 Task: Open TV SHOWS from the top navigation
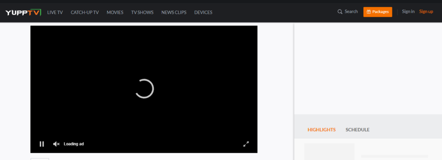point(142,12)
